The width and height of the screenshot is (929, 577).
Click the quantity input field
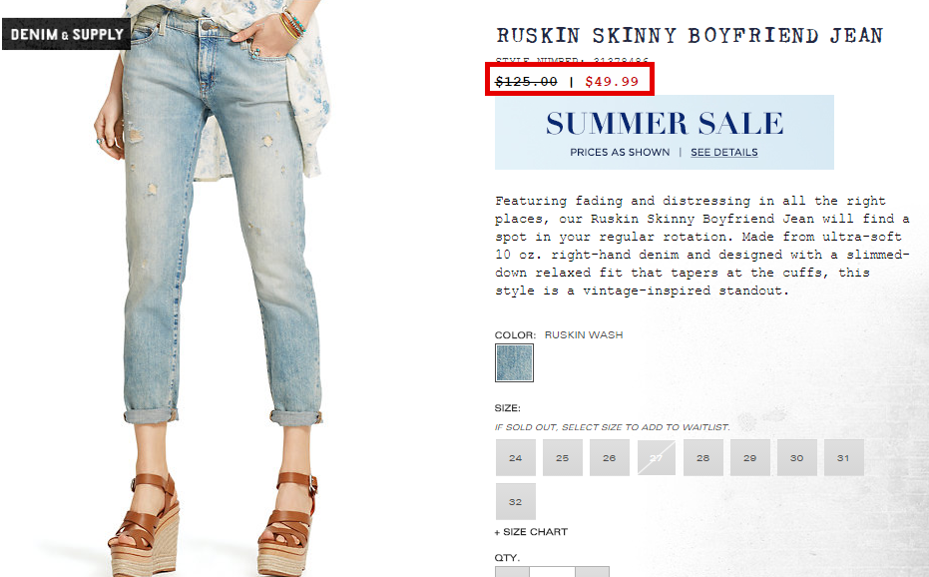(552, 572)
